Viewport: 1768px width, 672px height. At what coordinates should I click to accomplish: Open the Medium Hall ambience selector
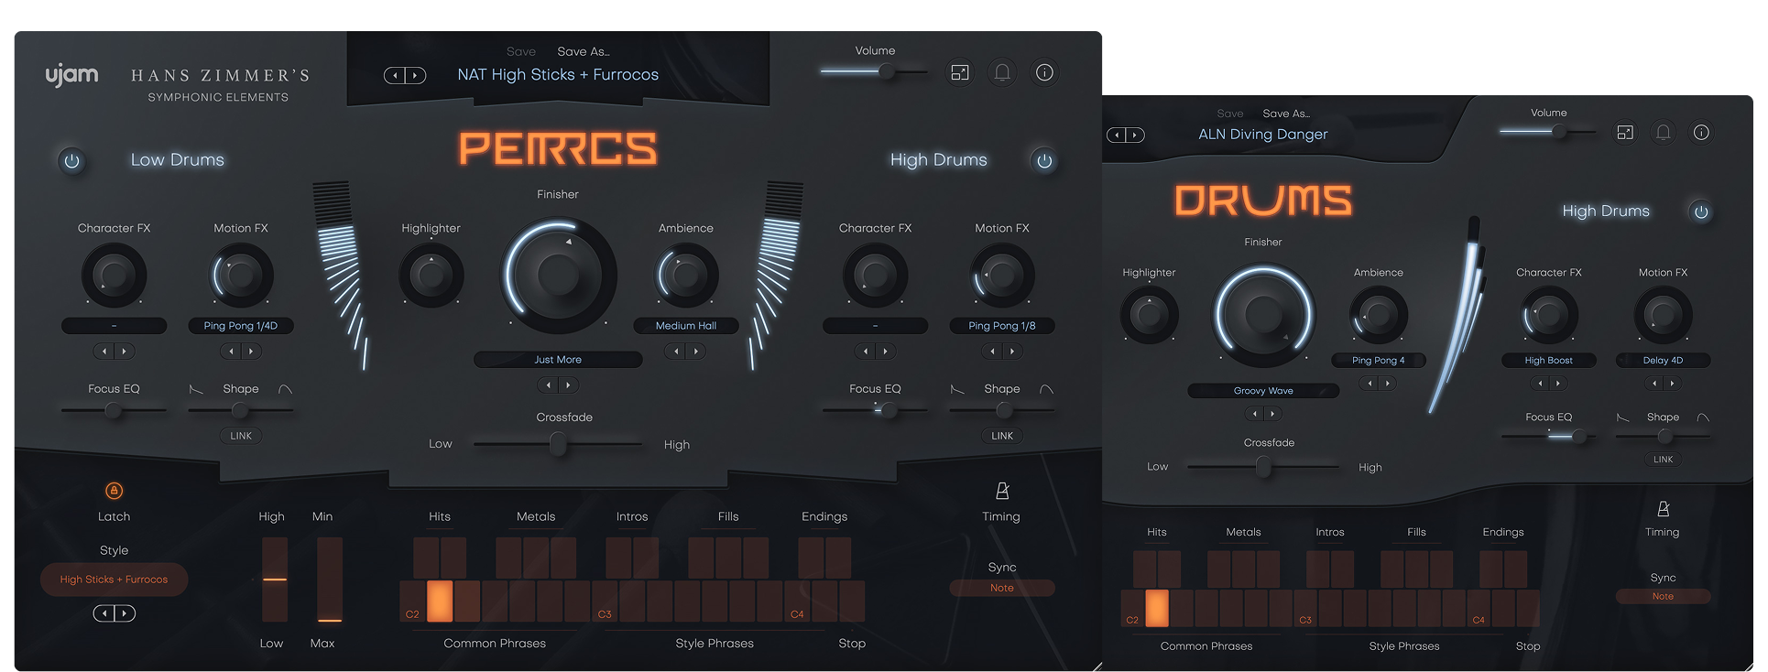click(x=686, y=326)
